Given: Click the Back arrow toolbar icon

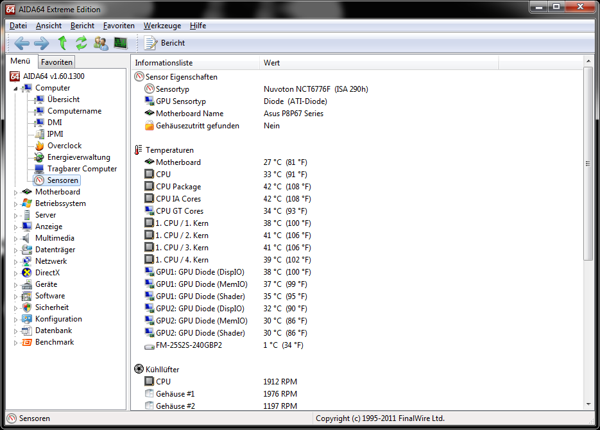Looking at the screenshot, I should 22,43.
